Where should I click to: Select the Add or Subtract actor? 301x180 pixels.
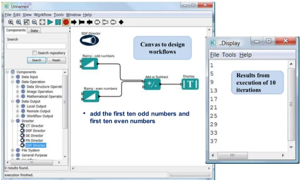coord(152,84)
